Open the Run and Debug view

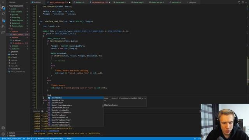point(3,26)
